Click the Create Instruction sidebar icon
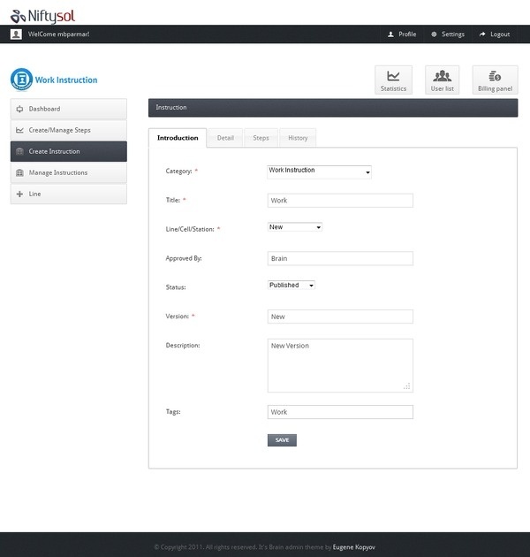The width and height of the screenshot is (530, 557). click(20, 151)
